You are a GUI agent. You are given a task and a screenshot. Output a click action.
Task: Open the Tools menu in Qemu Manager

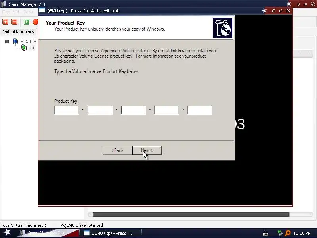tap(29, 12)
